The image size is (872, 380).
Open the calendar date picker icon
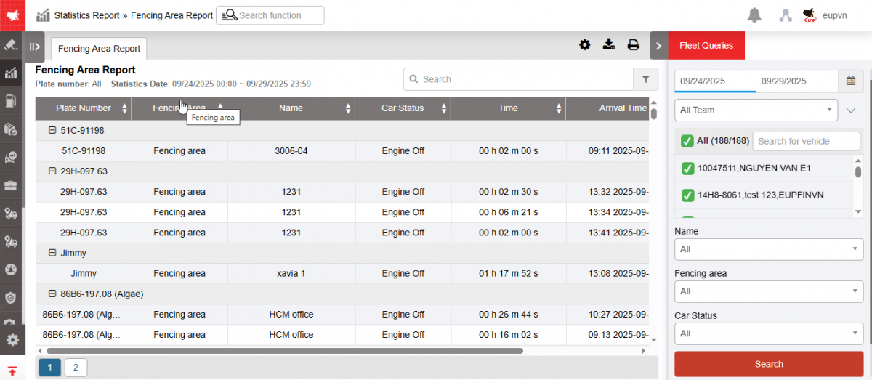850,81
